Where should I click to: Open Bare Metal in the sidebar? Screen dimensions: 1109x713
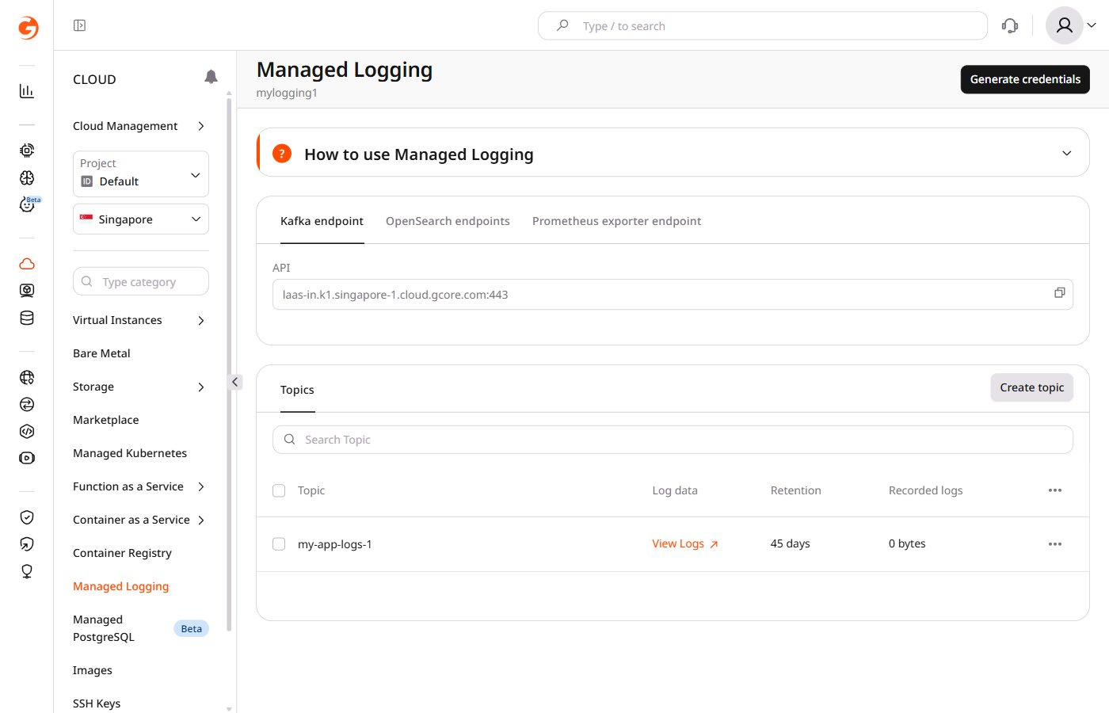pos(101,353)
